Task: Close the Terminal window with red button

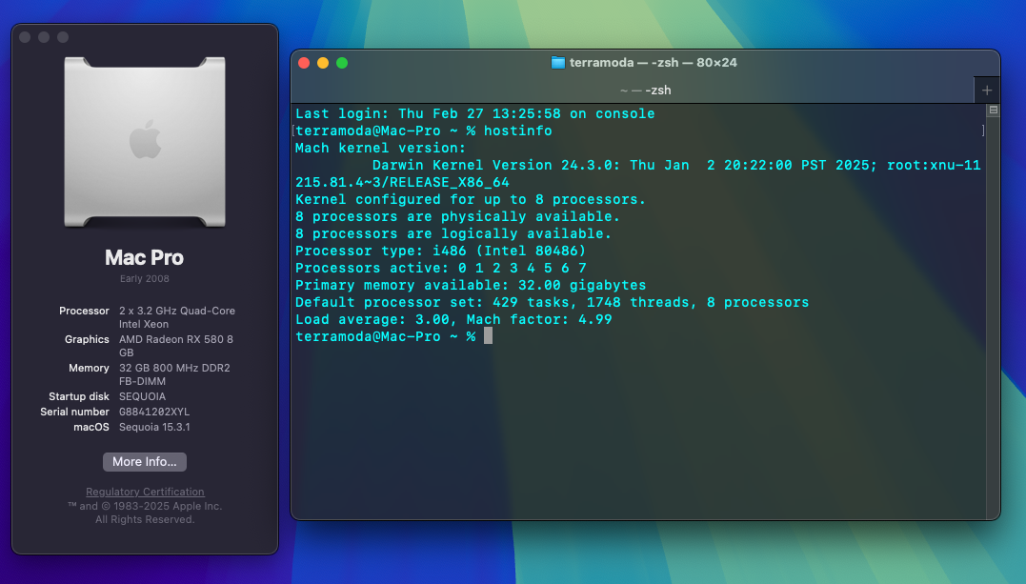Action: [x=304, y=63]
